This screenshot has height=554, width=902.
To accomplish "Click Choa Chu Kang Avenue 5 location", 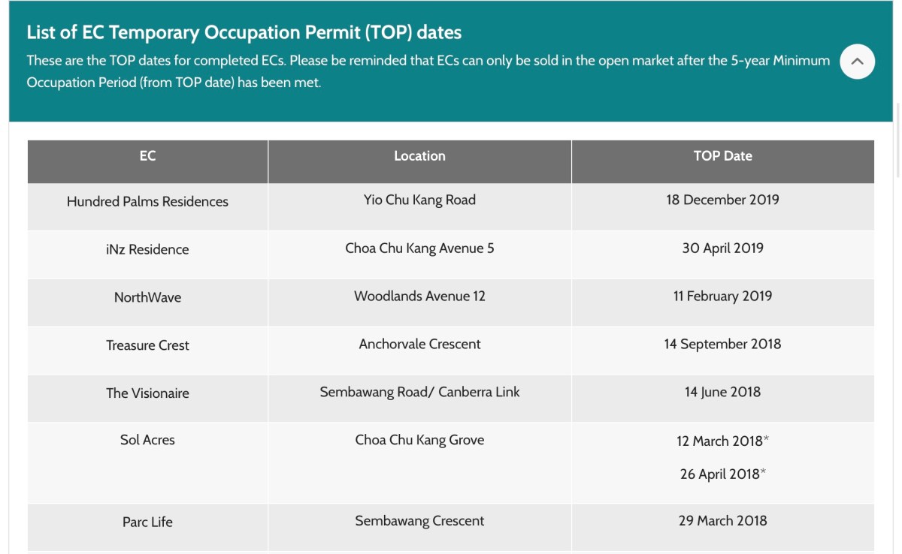I will (419, 248).
